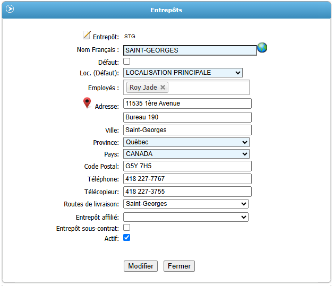The image size is (333, 286).
Task: Enable the Entrepôt sous-contrat checkbox
Action: coord(127,227)
